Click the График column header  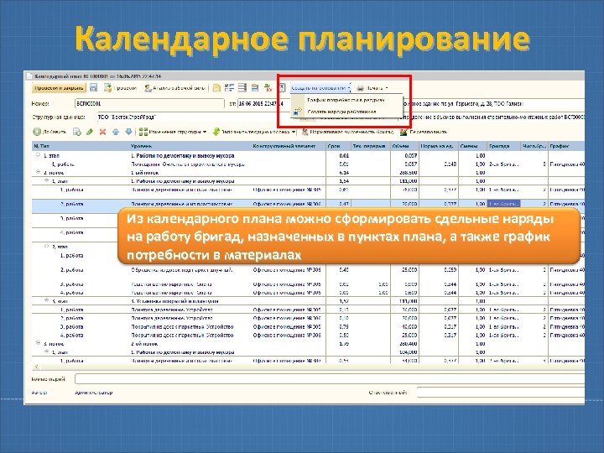click(566, 146)
